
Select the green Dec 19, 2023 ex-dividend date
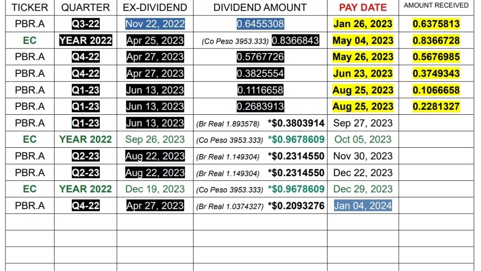tap(155, 189)
